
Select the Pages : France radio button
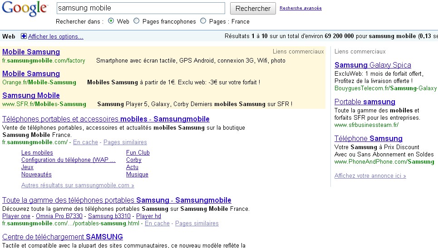coord(203,21)
